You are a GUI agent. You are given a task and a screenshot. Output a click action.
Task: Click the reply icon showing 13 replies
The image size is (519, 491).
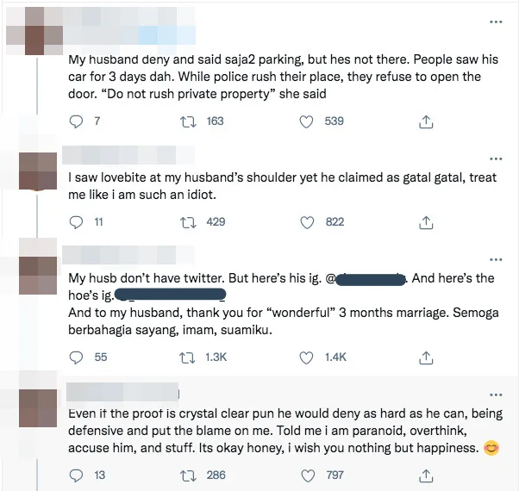point(75,475)
